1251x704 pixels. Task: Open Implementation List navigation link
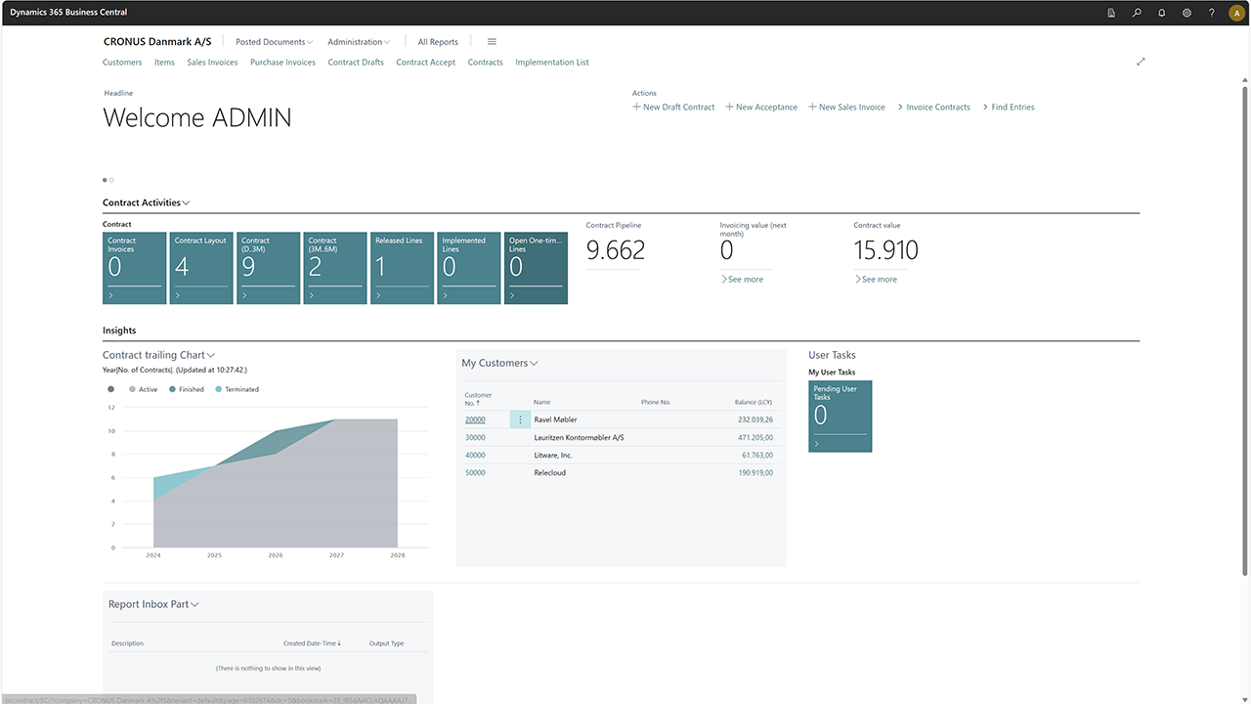point(552,62)
